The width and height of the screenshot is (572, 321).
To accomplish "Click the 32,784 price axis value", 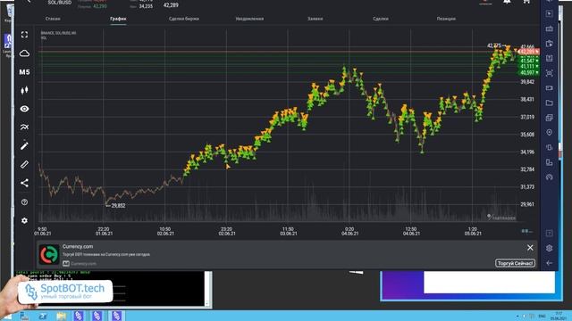I will (x=527, y=169).
